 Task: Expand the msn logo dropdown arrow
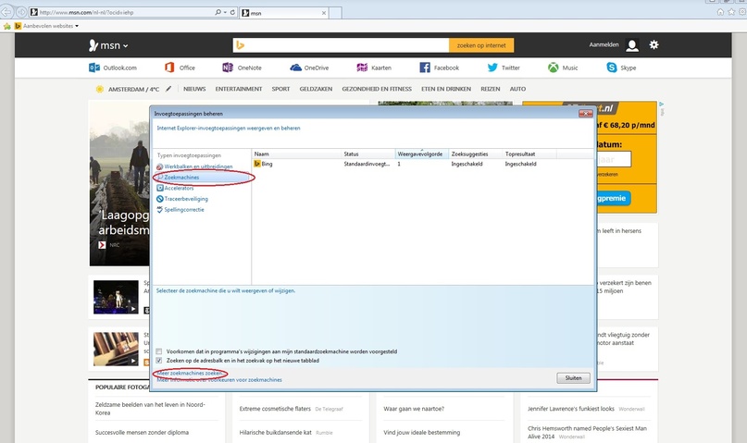(126, 46)
